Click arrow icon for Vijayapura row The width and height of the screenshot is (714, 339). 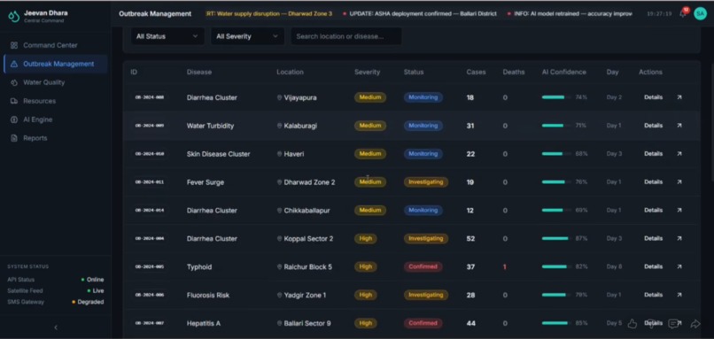679,97
